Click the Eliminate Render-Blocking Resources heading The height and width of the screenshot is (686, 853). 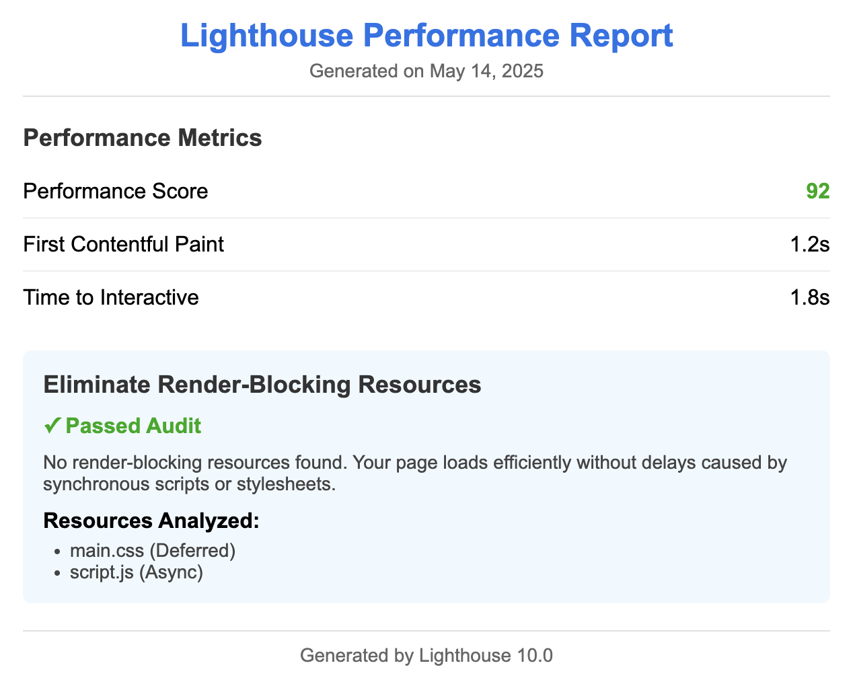262,385
